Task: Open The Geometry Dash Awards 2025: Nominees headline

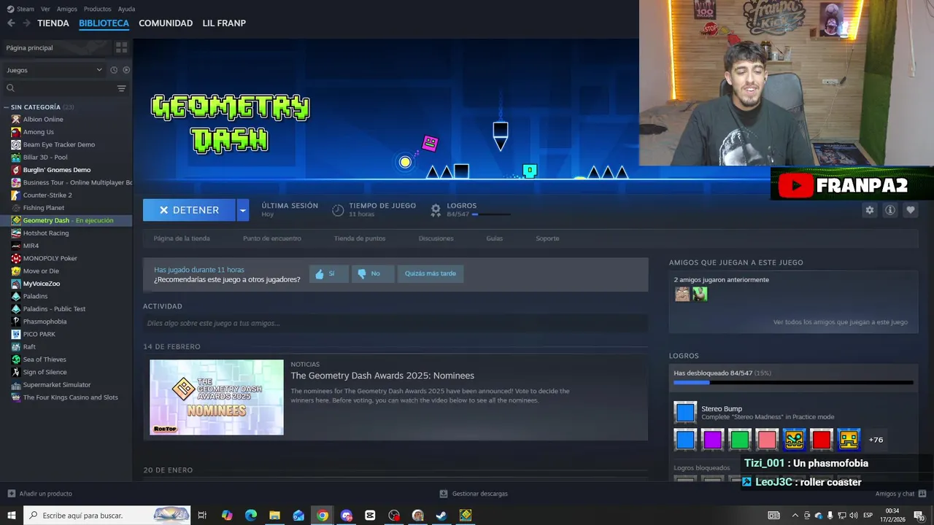Action: coord(382,376)
